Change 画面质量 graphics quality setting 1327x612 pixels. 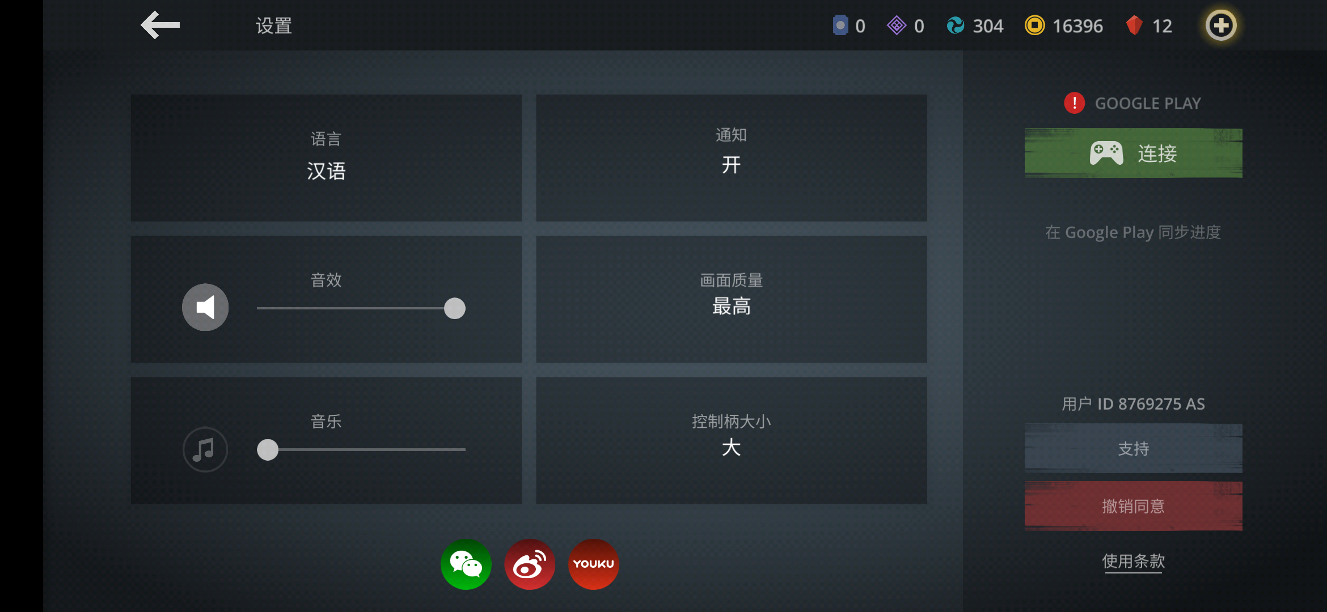pyautogui.click(x=732, y=299)
